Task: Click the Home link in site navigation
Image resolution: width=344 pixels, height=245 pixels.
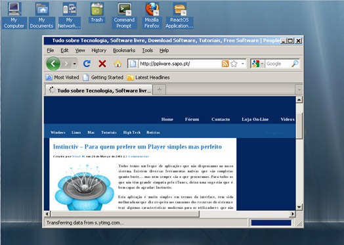Action: [x=167, y=120]
